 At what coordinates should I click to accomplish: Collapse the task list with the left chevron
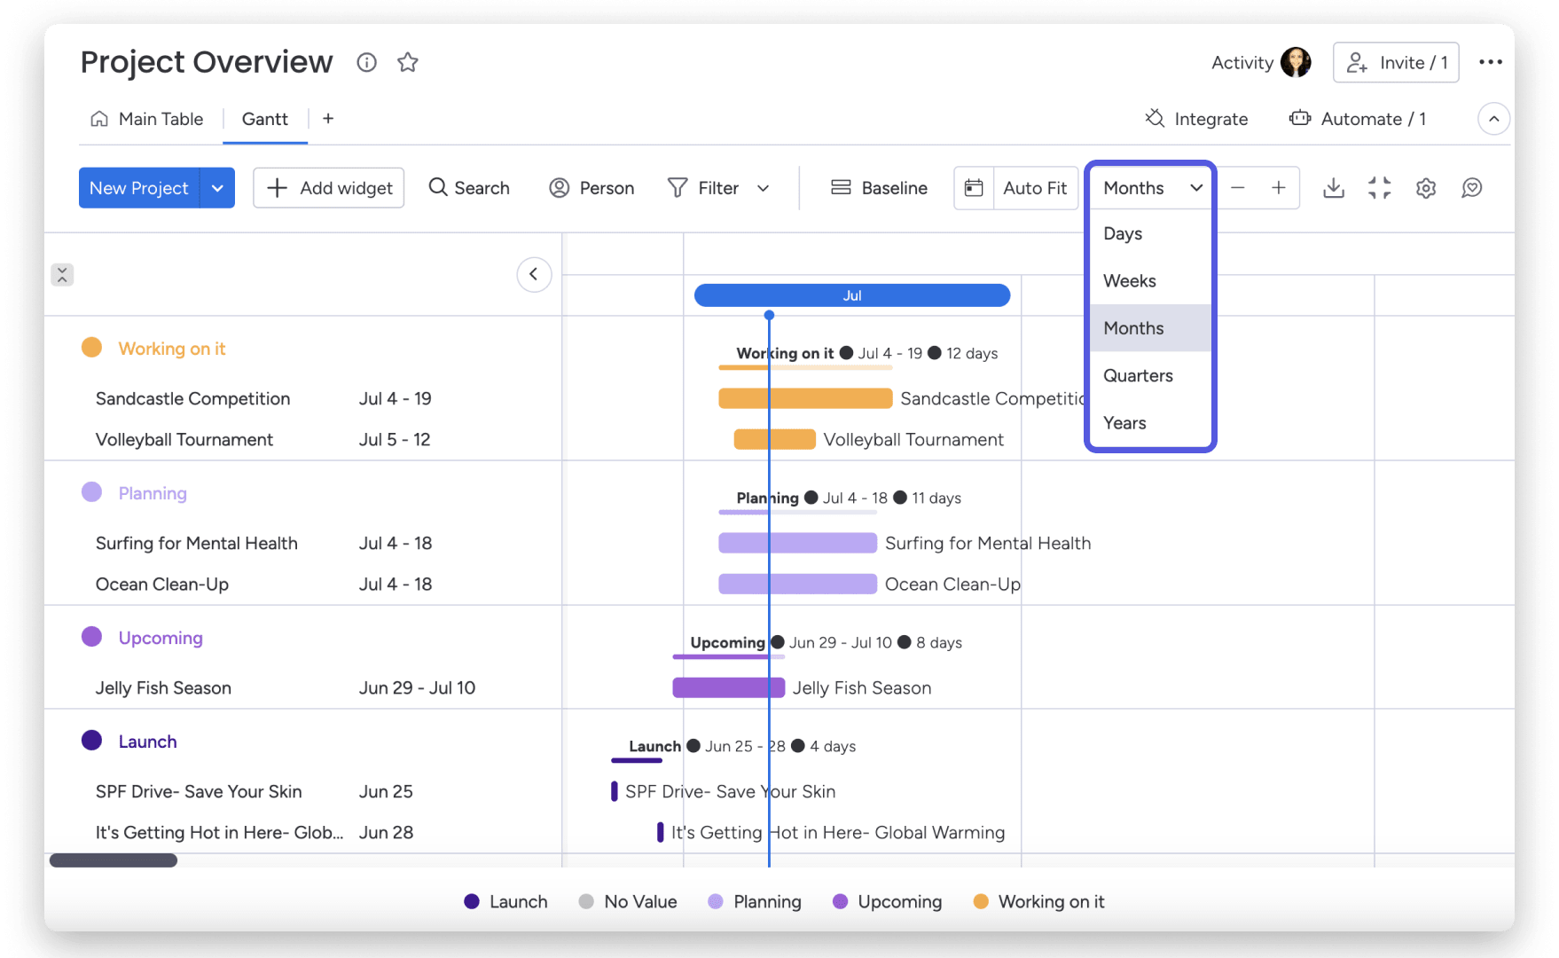click(x=534, y=274)
